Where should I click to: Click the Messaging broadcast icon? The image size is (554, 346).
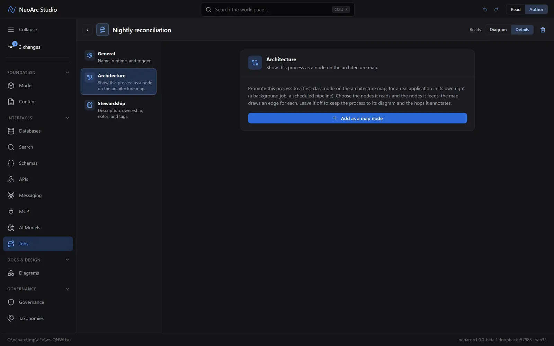[x=11, y=195]
